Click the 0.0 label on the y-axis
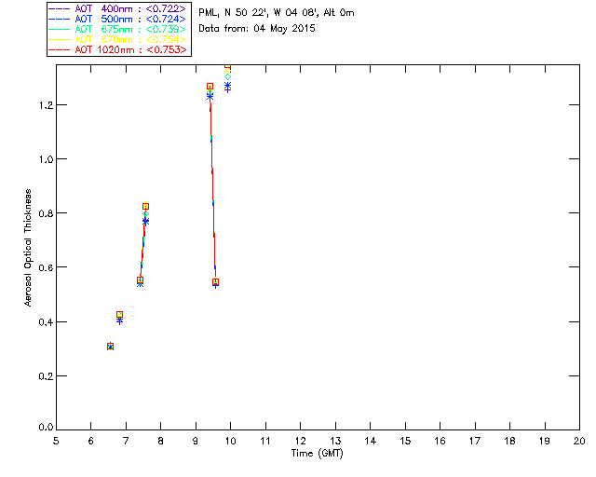Viewport: 596px width, 477px height. 46,428
